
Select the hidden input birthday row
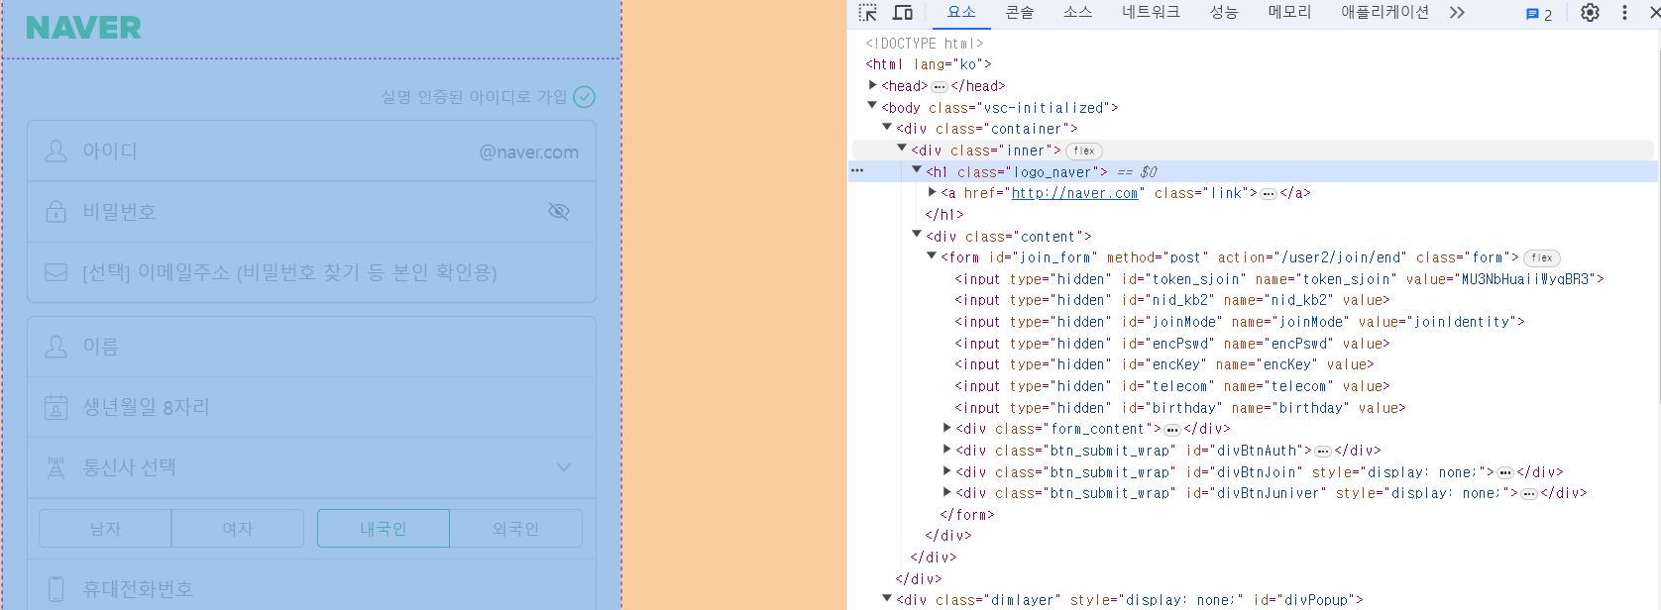click(x=1180, y=408)
